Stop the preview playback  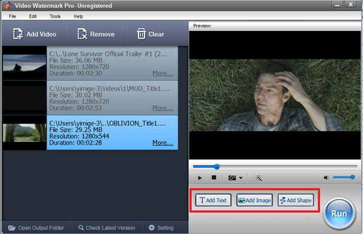[214, 177]
